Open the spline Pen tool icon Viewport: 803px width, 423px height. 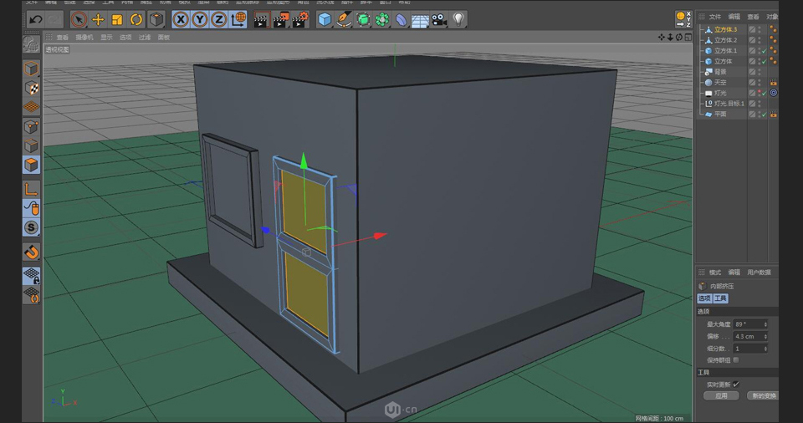click(344, 20)
